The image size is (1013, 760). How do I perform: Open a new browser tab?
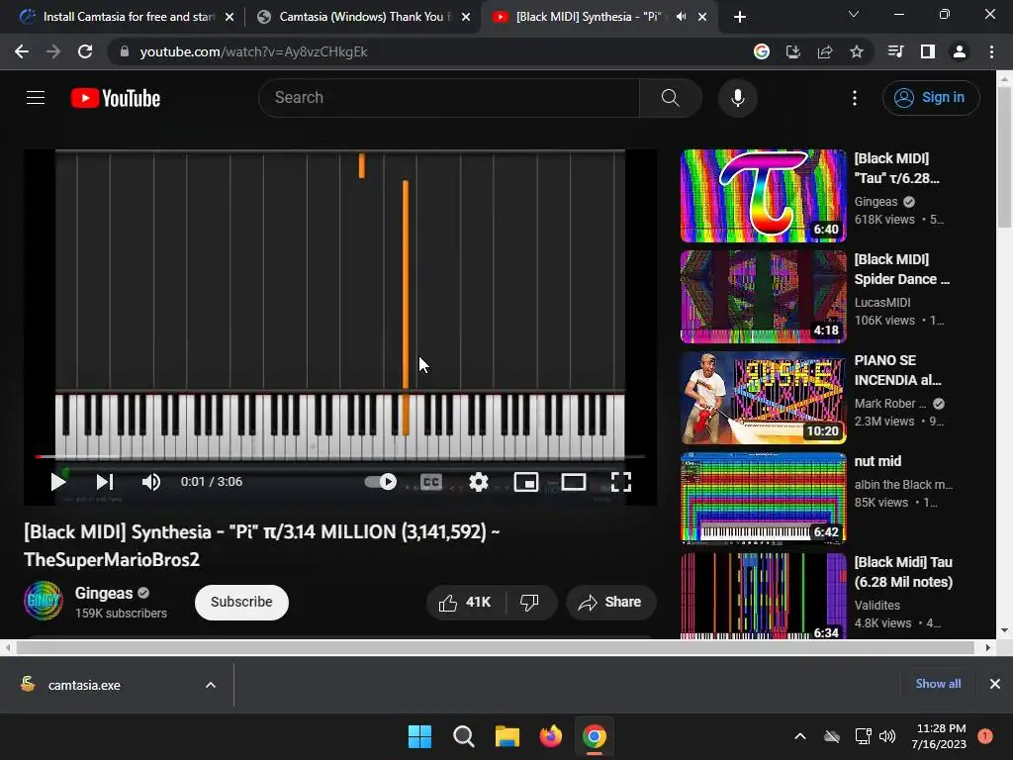[x=740, y=17]
